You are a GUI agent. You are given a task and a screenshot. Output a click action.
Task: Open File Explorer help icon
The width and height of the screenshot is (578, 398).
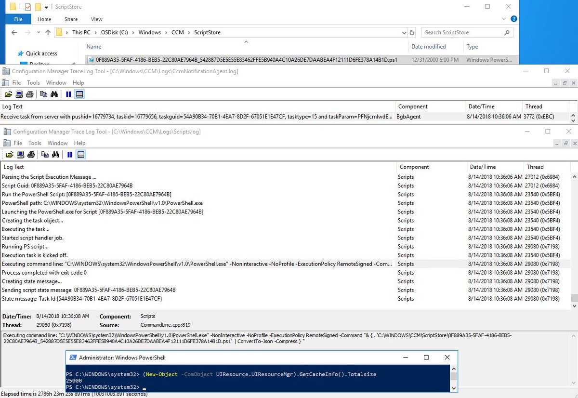[514, 19]
